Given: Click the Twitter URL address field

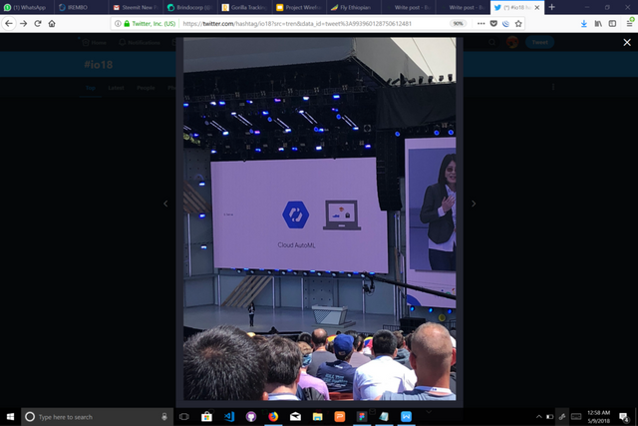Looking at the screenshot, I should (297, 24).
